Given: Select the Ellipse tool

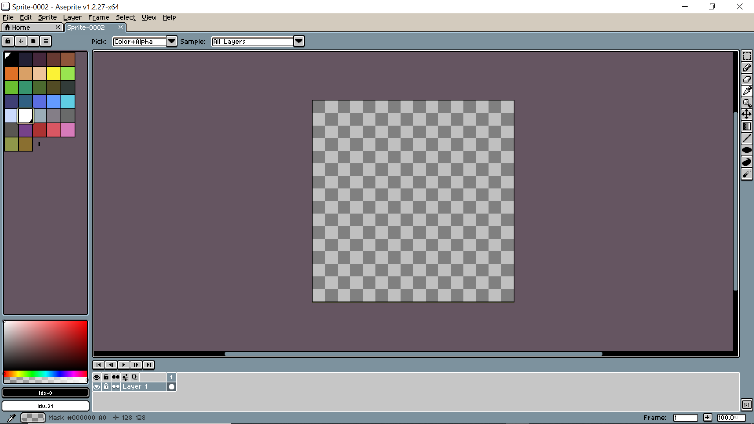Looking at the screenshot, I should point(747,150).
